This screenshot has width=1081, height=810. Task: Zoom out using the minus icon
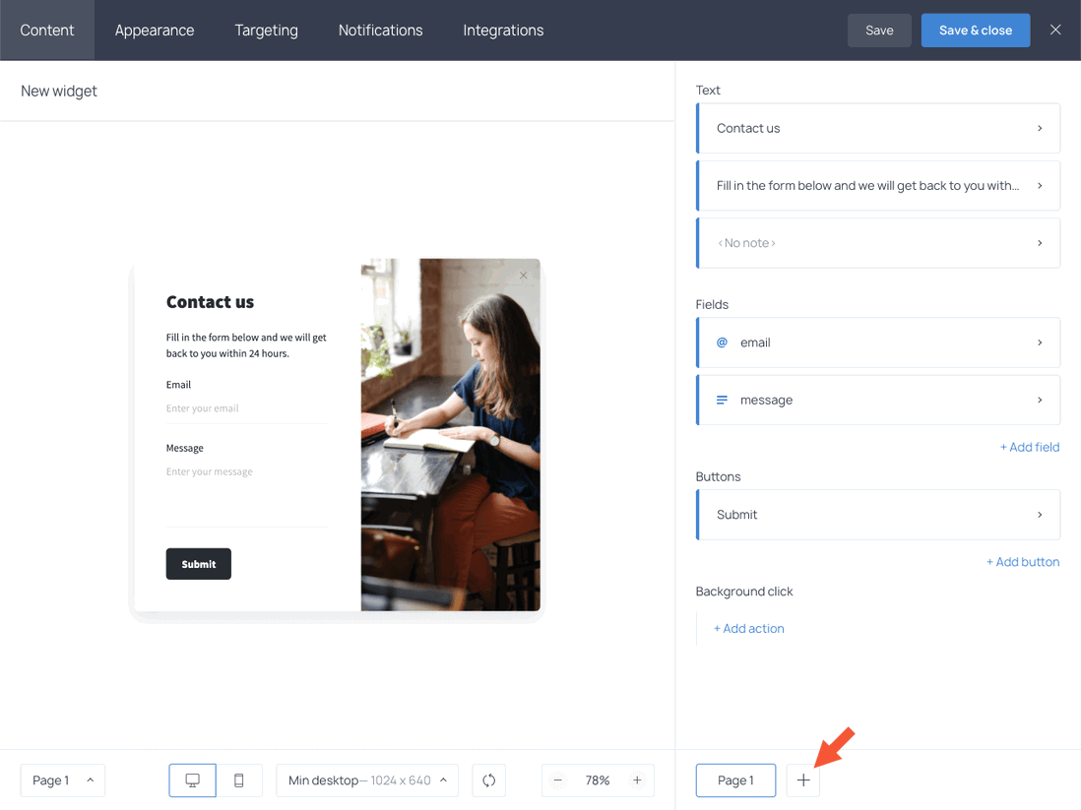pyautogui.click(x=557, y=779)
